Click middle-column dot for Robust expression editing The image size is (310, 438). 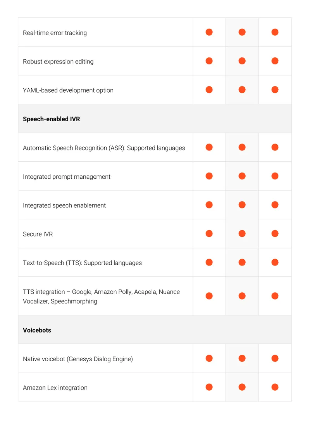(242, 61)
